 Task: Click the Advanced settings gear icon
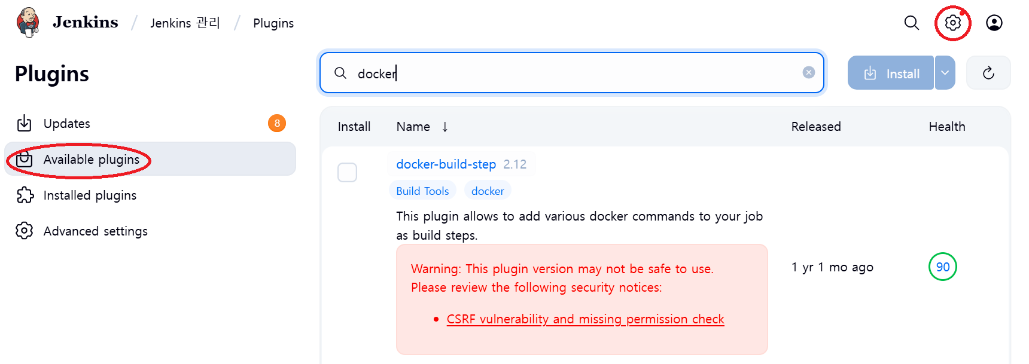coord(25,231)
